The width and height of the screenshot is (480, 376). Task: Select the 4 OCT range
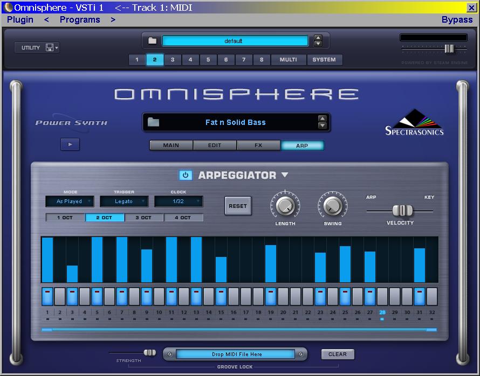tap(183, 218)
